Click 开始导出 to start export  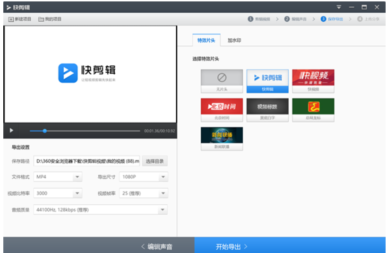[x=290, y=245]
